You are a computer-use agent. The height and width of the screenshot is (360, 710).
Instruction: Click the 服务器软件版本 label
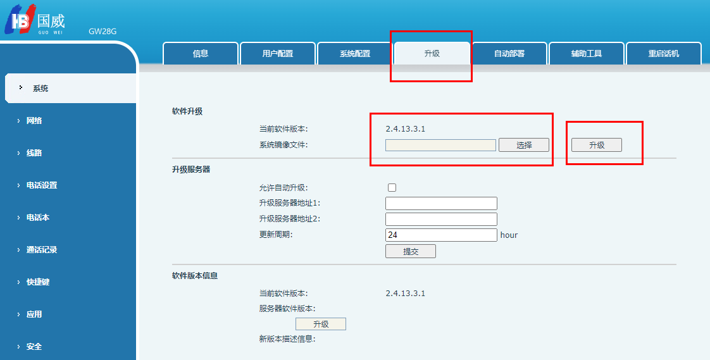click(287, 309)
